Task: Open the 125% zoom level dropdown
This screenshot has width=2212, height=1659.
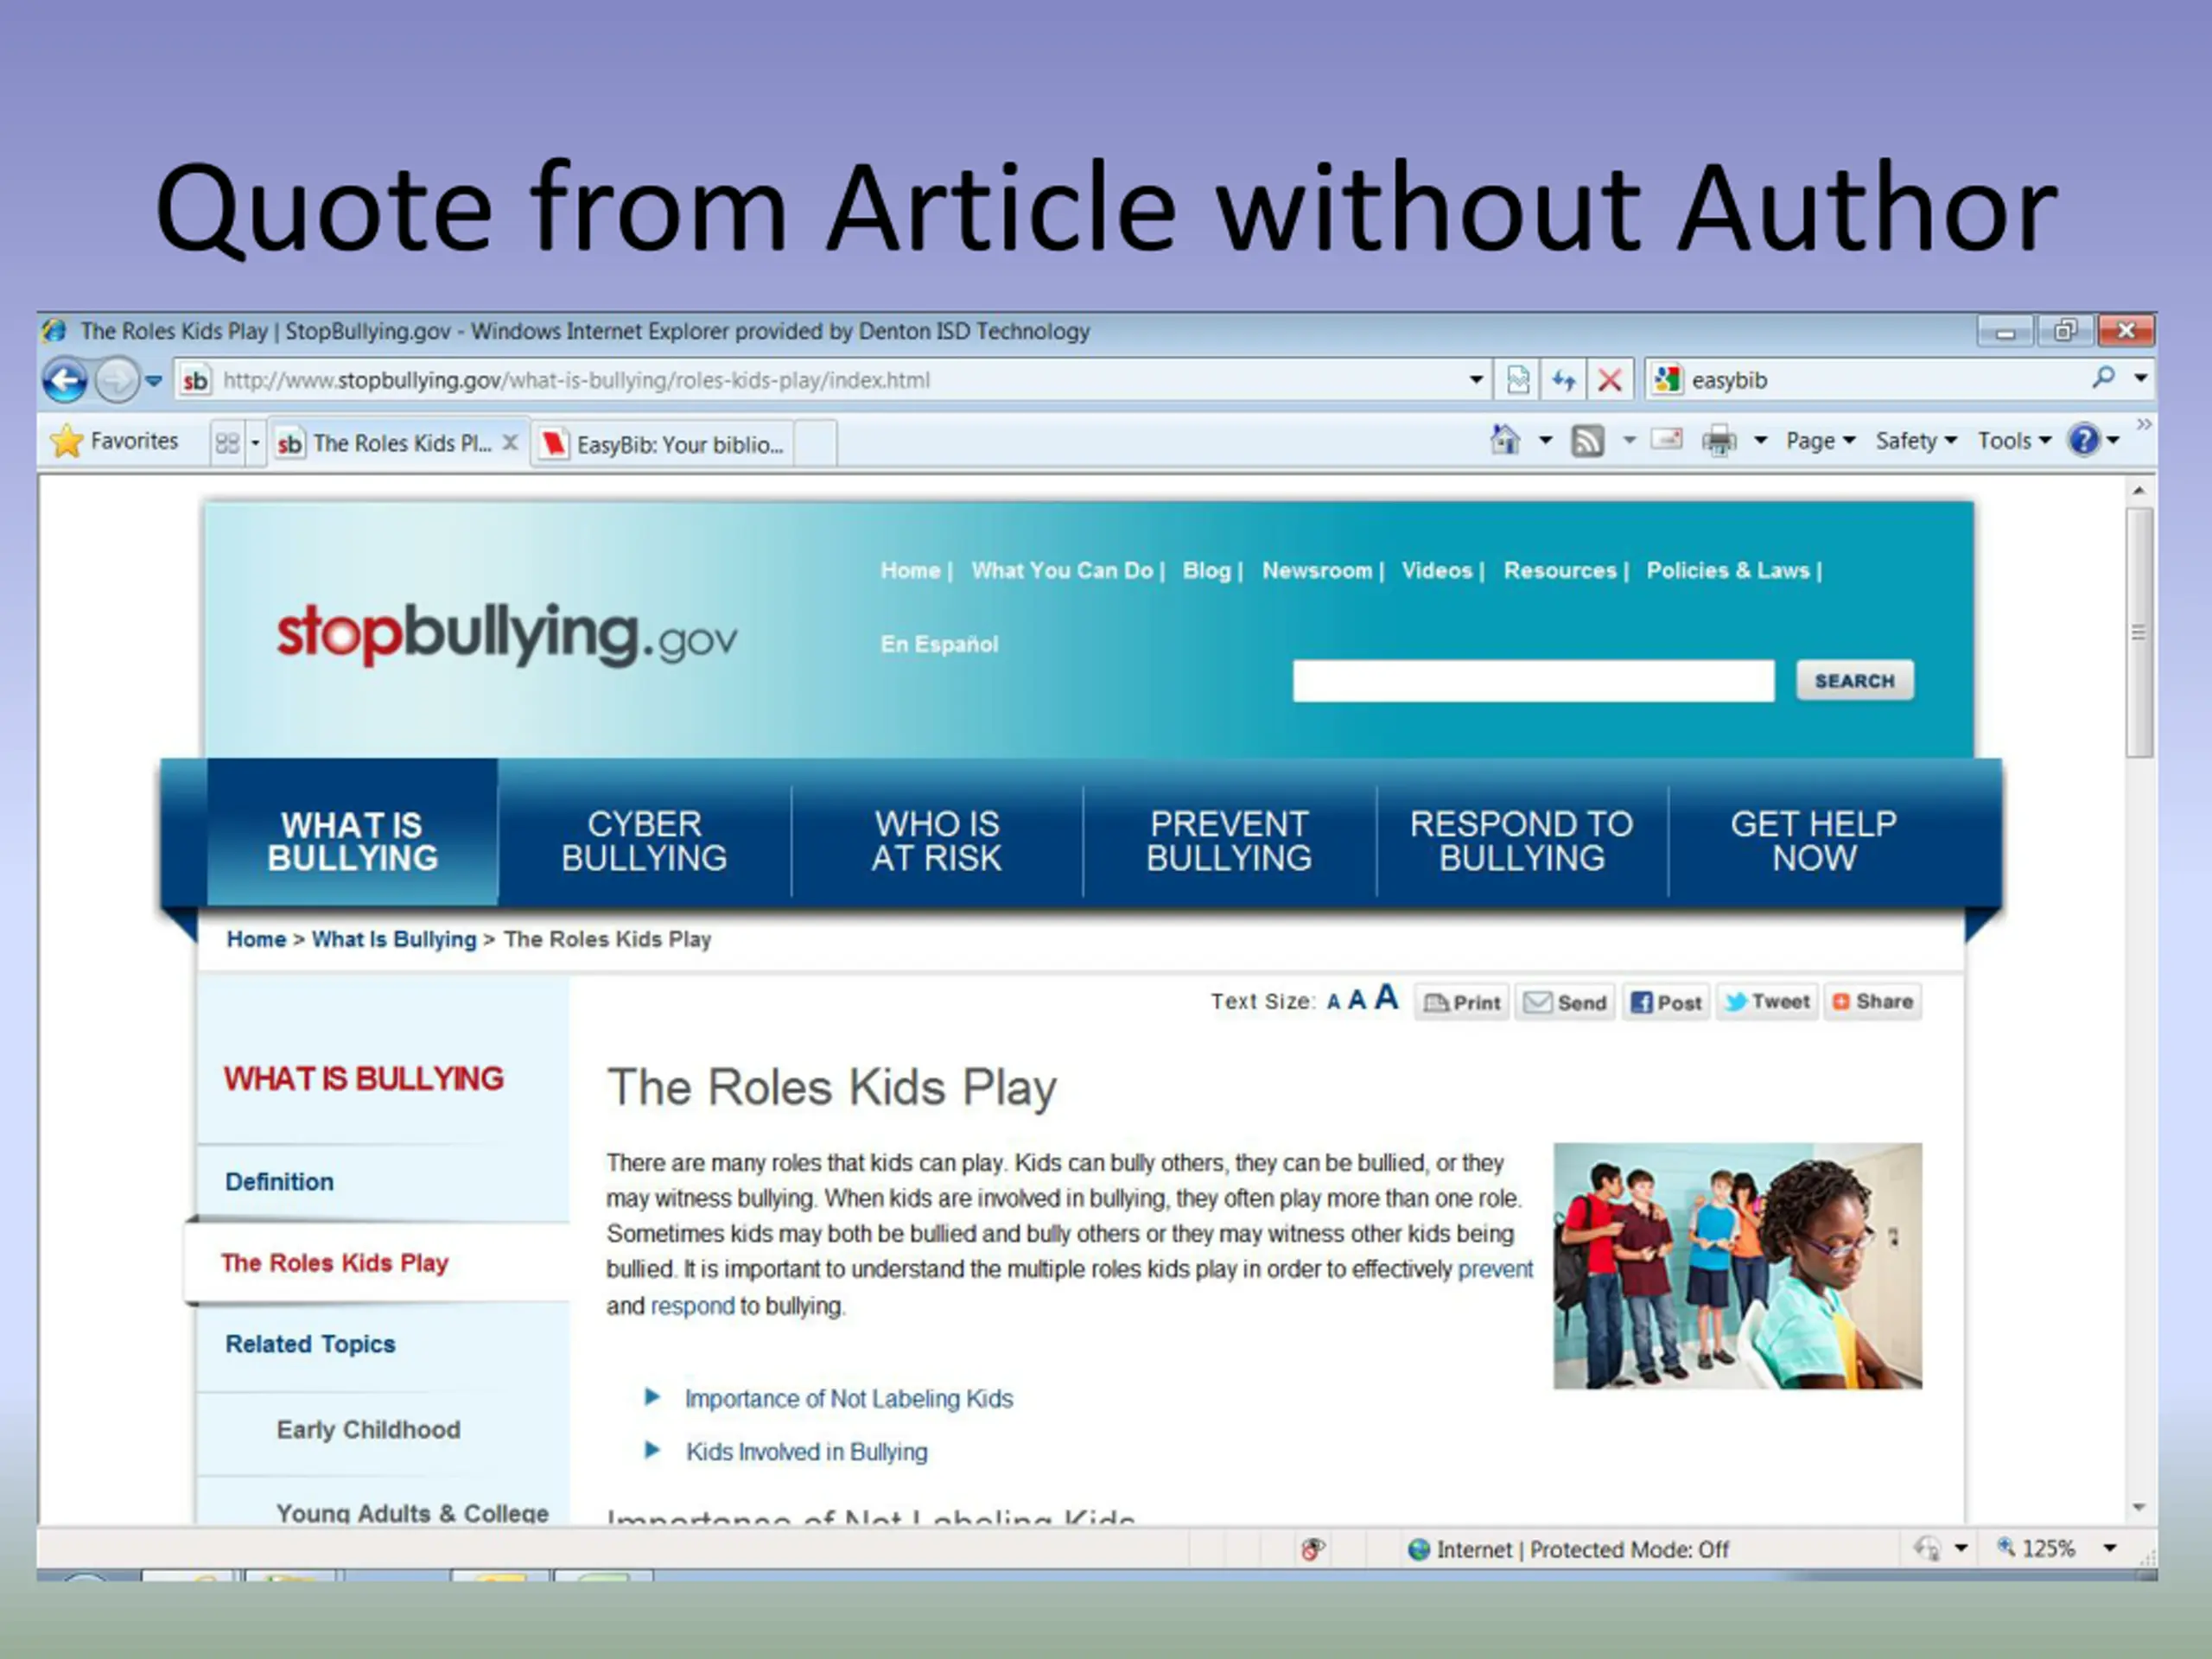Action: coord(2109,1548)
